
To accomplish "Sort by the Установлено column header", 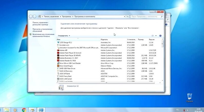I will click(x=132, y=39).
